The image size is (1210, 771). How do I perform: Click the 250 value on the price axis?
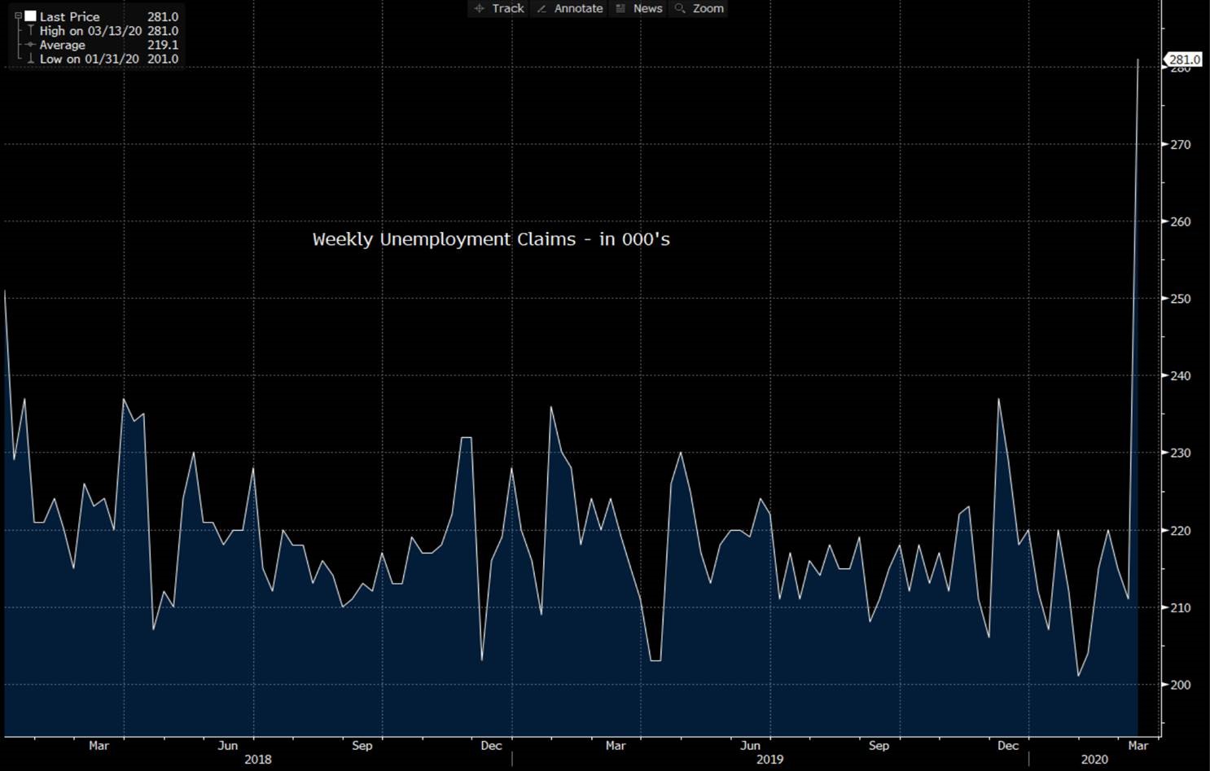(x=1180, y=299)
